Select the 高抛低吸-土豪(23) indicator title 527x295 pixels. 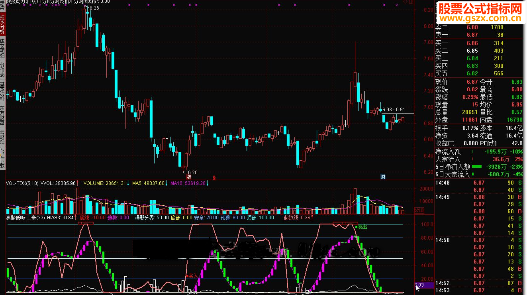(x=25, y=218)
